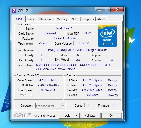
Task: Minimize the CPU-Z window
Action: [x=99, y=10]
